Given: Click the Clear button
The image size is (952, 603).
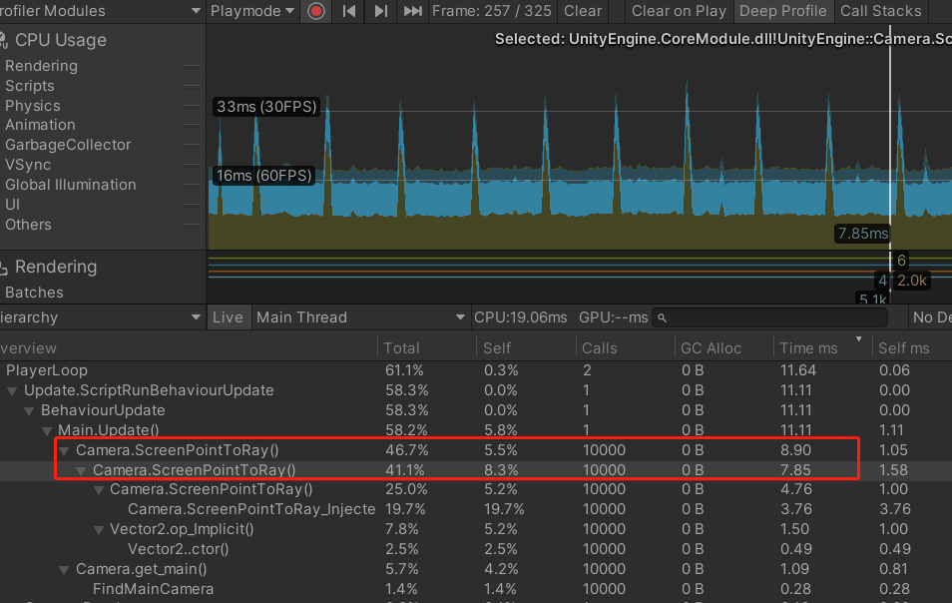Looking at the screenshot, I should pyautogui.click(x=583, y=11).
